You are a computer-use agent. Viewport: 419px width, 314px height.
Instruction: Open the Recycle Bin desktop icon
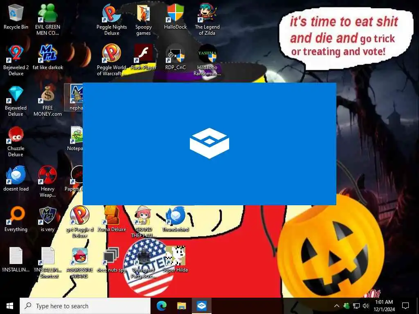coord(16,17)
